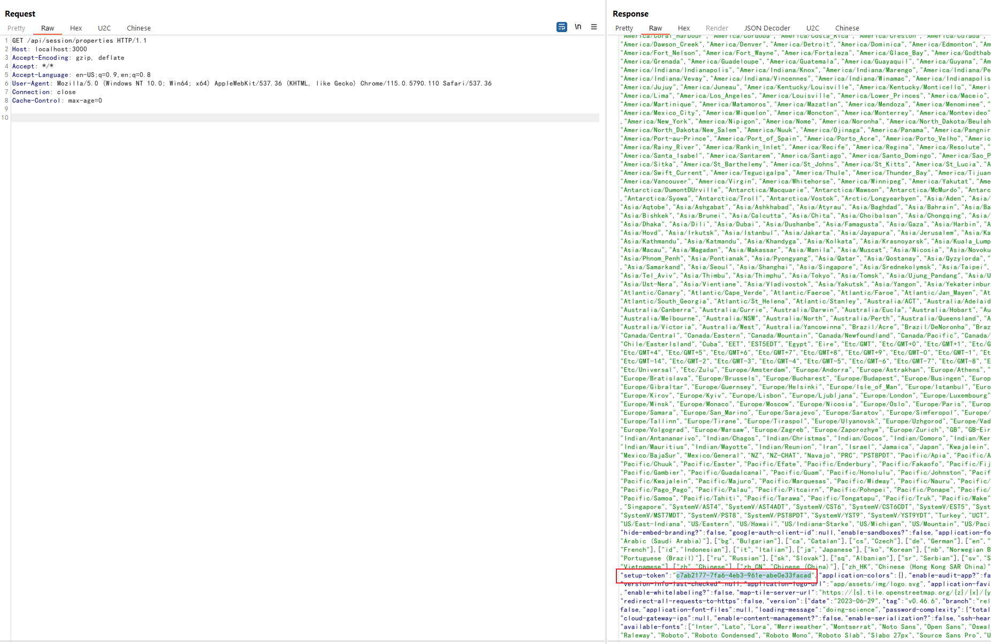This screenshot has width=991, height=644.
Task: Click "doing-science" loading message value
Action: pyautogui.click(x=851, y=610)
